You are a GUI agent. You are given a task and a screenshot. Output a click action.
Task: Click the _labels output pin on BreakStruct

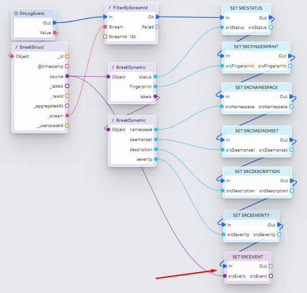[x=67, y=86]
